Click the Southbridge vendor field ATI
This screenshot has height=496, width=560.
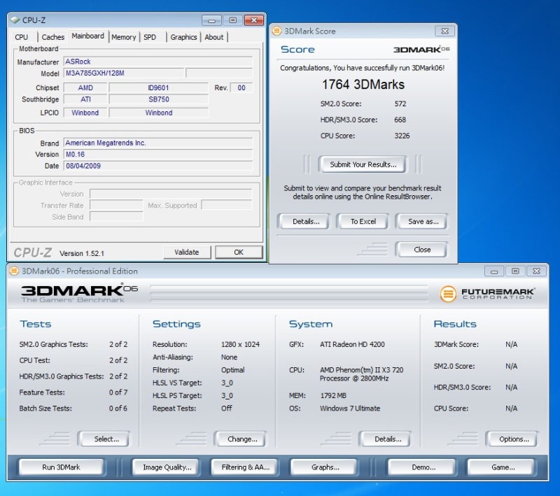pyautogui.click(x=85, y=99)
